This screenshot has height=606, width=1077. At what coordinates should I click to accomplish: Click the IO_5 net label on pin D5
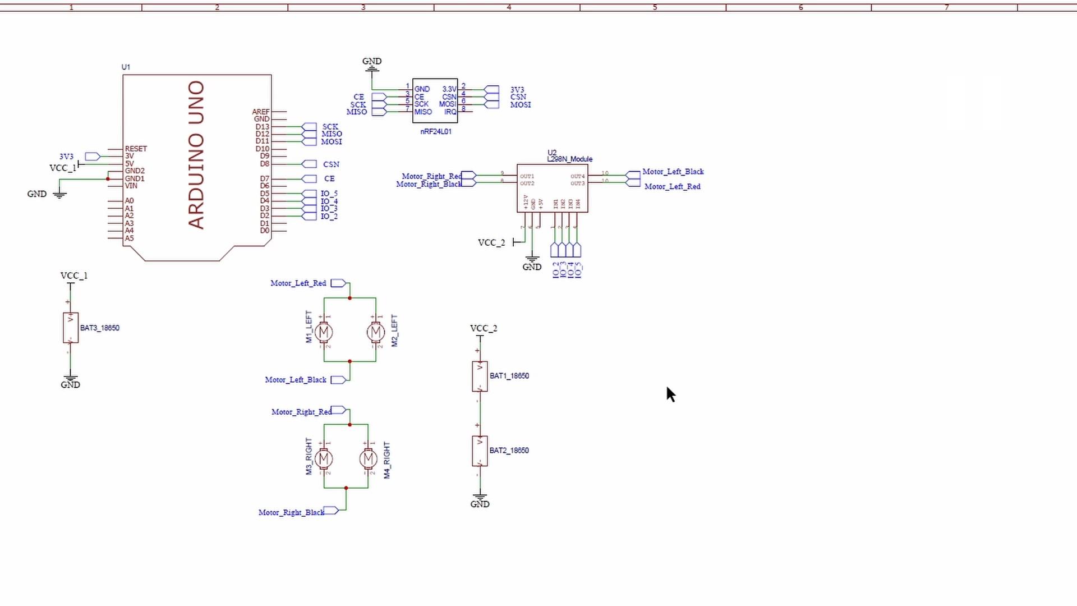pyautogui.click(x=328, y=193)
